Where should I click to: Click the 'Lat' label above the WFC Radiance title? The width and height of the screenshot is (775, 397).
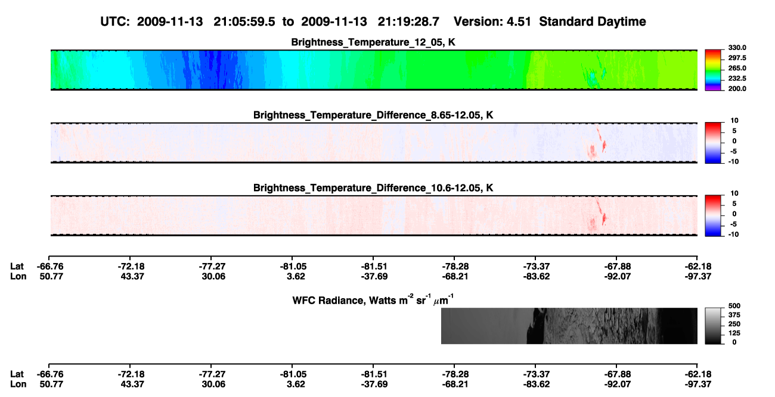point(17,266)
